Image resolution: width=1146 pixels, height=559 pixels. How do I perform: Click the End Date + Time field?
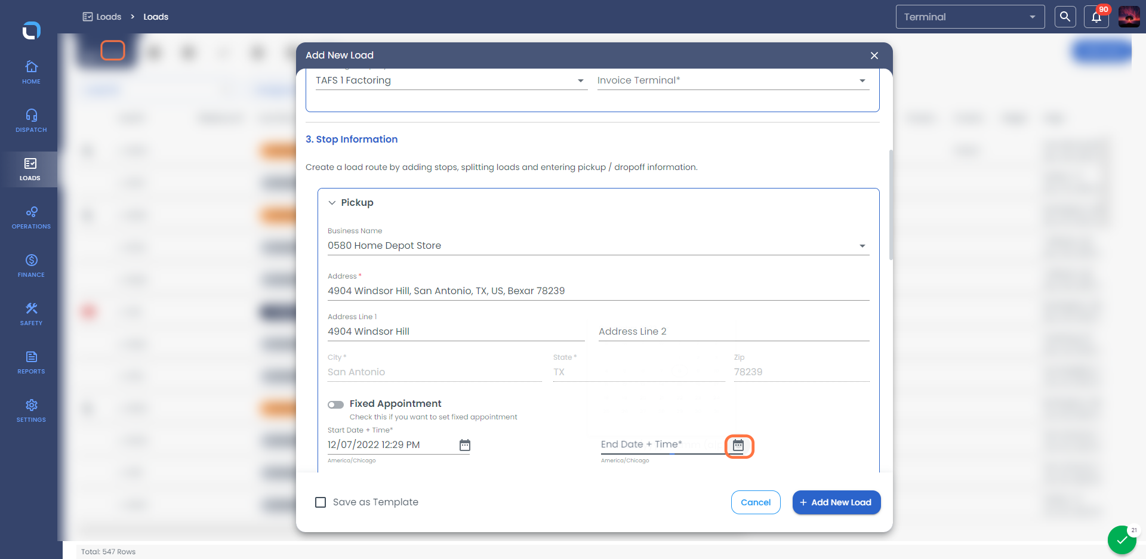[663, 445]
